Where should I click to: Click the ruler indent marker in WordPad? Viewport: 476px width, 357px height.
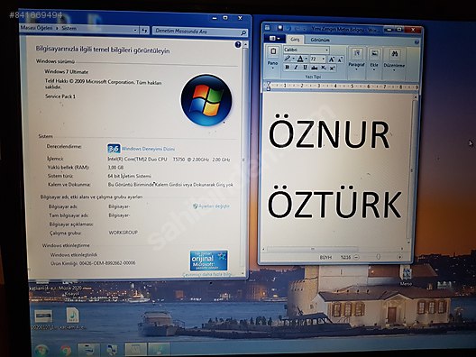269,87
